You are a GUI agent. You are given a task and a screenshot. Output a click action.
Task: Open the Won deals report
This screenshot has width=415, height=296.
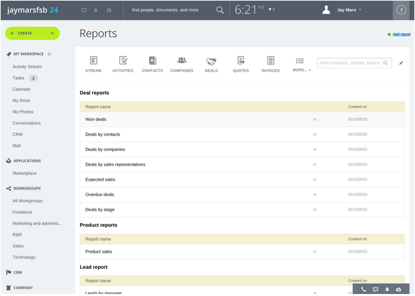coord(95,119)
